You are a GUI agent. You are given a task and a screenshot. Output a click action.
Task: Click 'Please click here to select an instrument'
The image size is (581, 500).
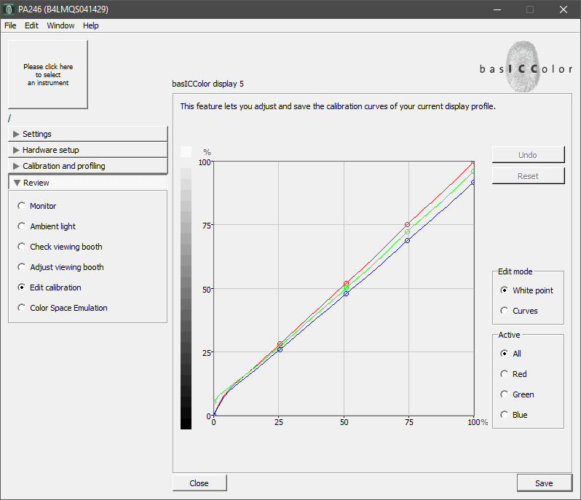click(47, 74)
